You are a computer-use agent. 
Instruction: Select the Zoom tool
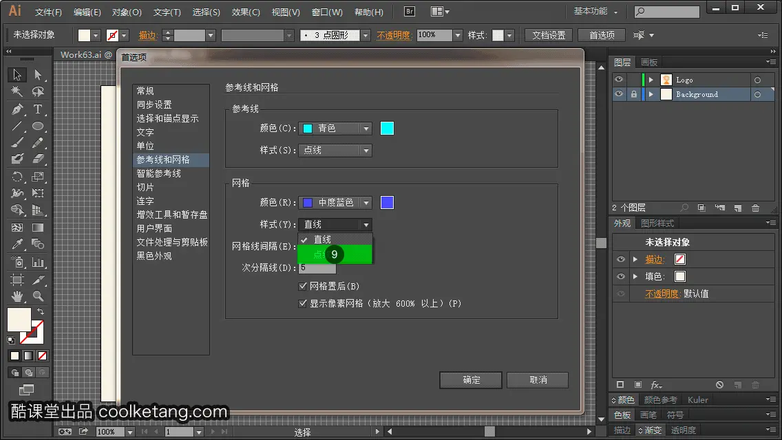click(38, 296)
